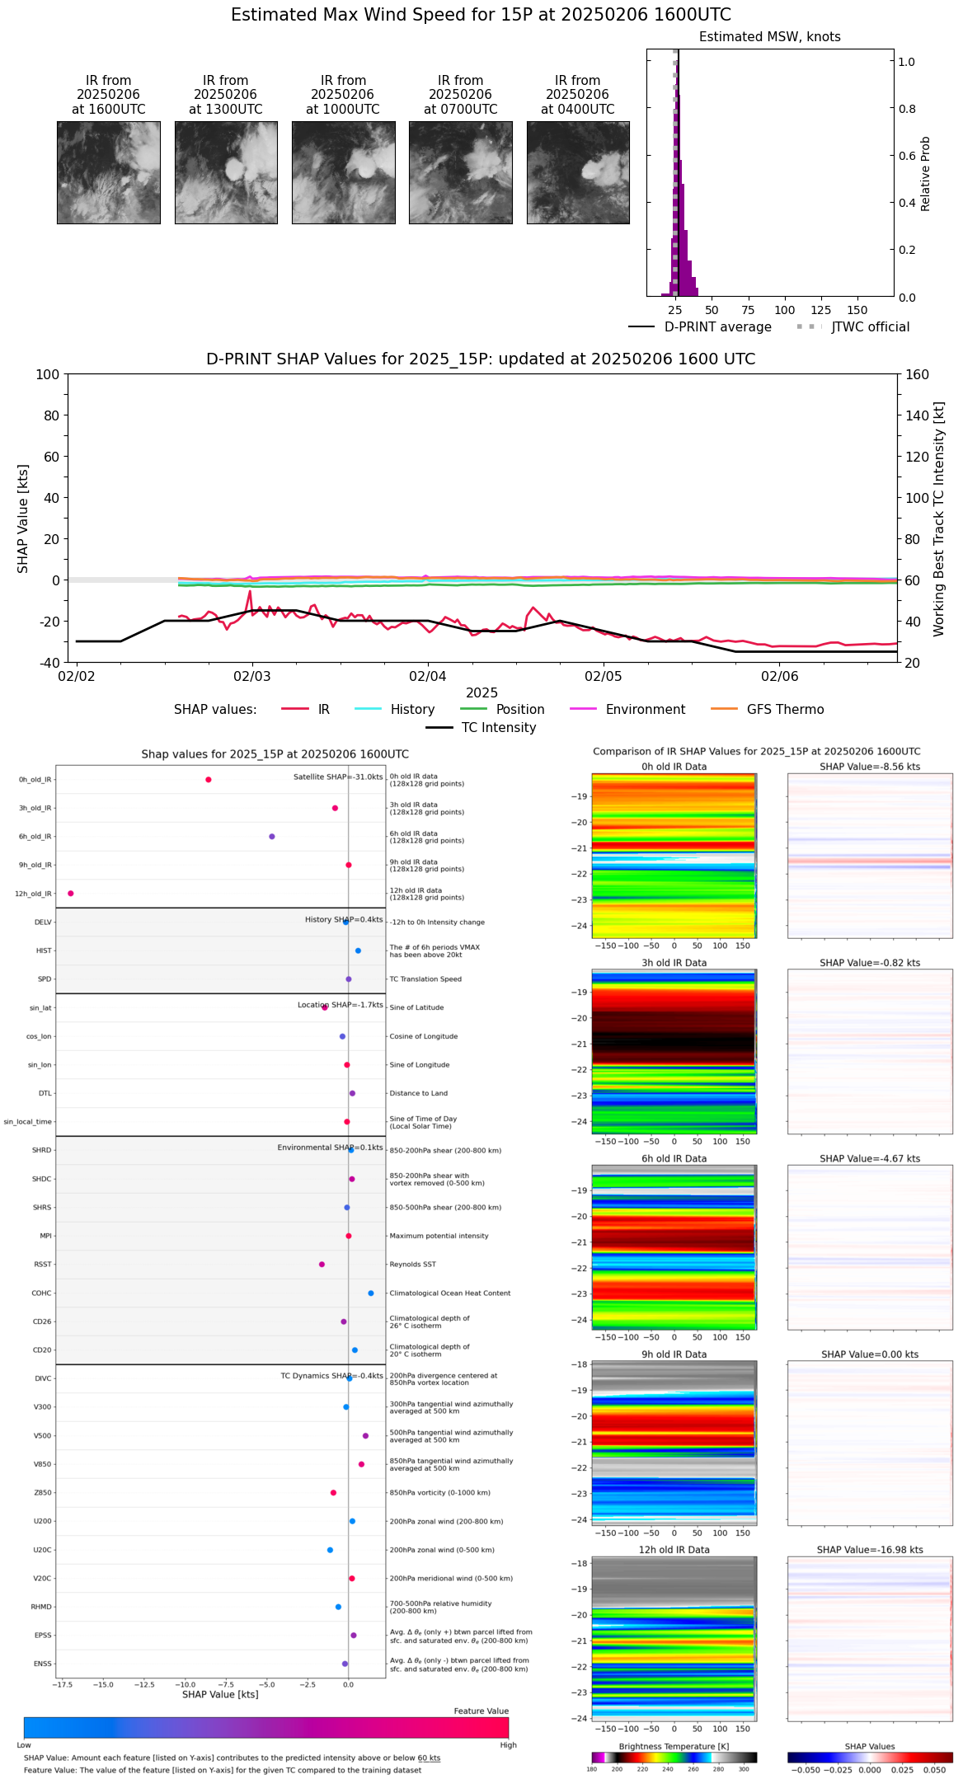Select the TC Intensity legend entry
The image size is (963, 1779).
481,727
